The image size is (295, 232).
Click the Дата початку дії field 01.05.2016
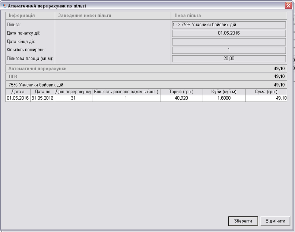click(228, 33)
